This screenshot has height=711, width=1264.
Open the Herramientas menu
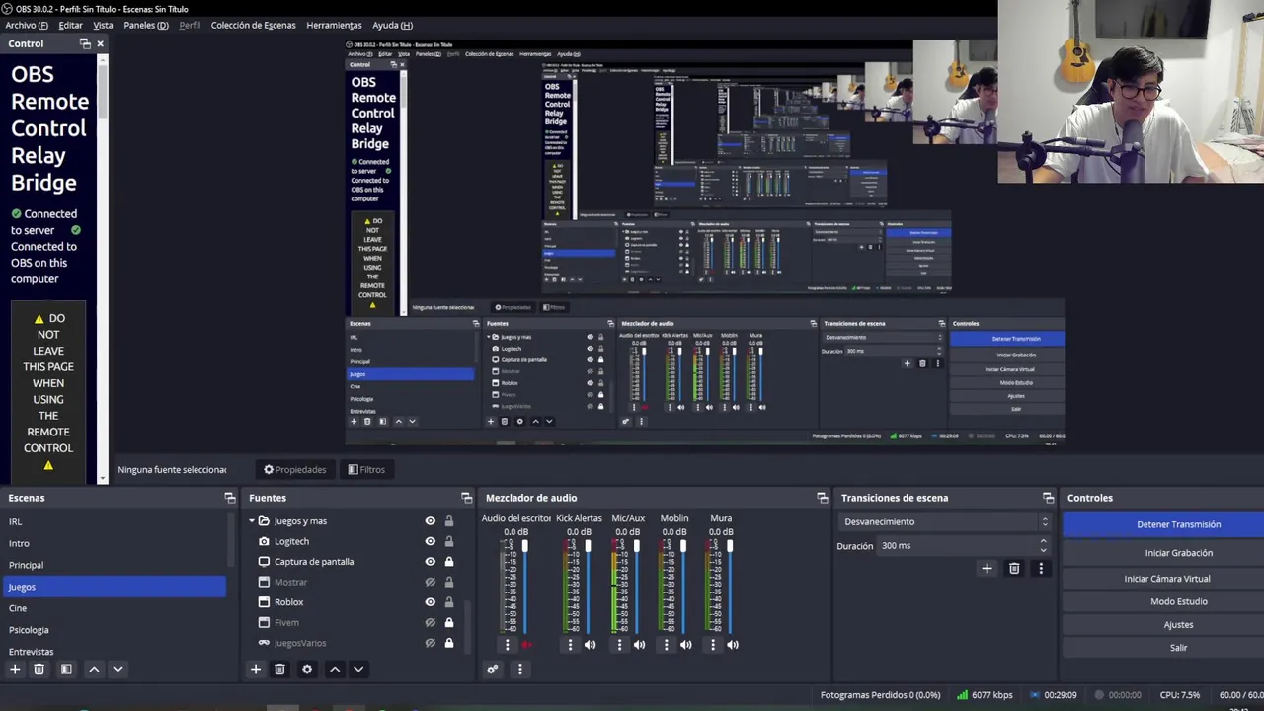click(334, 25)
